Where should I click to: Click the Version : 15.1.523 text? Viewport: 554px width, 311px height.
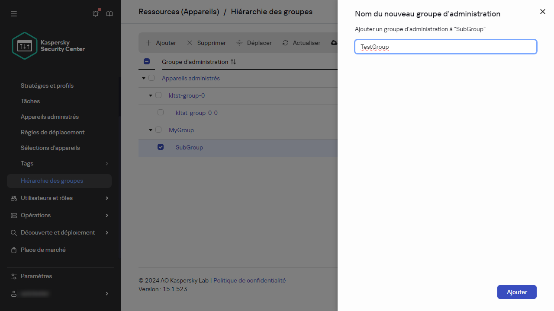(163, 289)
